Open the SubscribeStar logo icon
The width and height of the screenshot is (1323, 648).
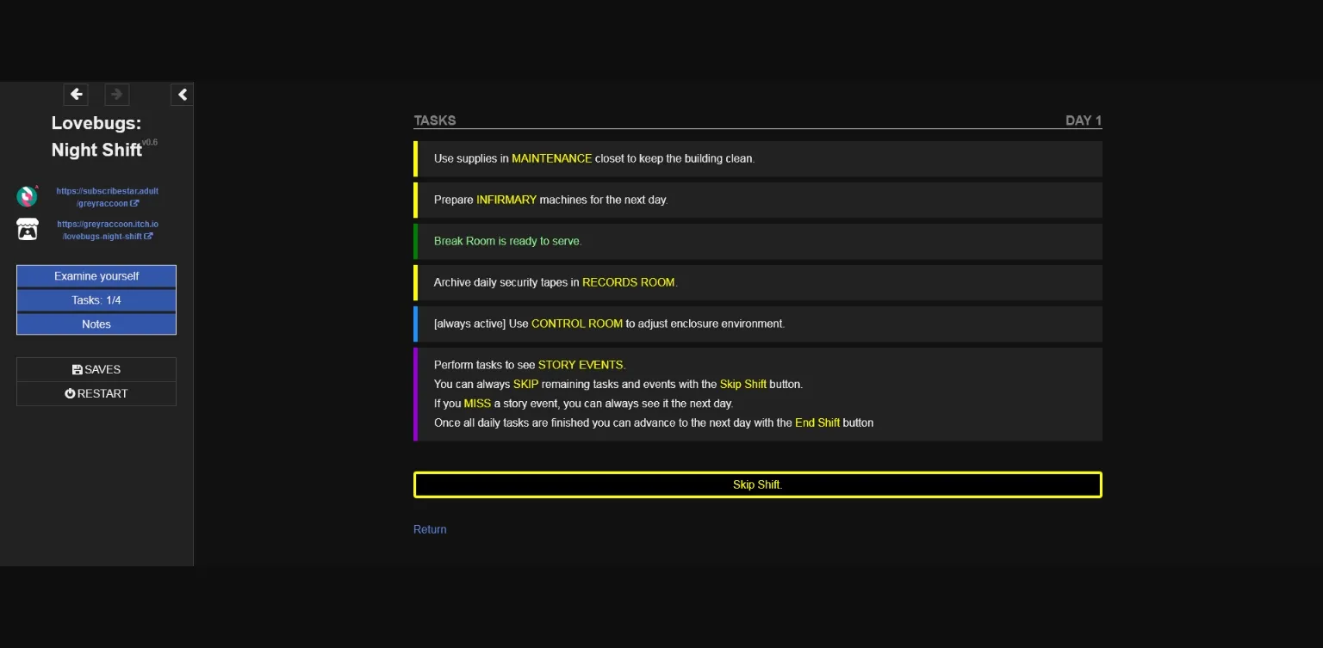click(x=27, y=196)
